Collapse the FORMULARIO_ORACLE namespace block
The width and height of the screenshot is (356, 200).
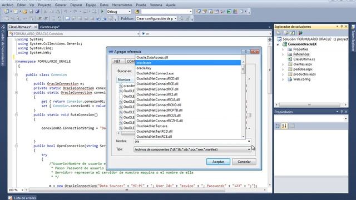pyautogui.click(x=16, y=62)
